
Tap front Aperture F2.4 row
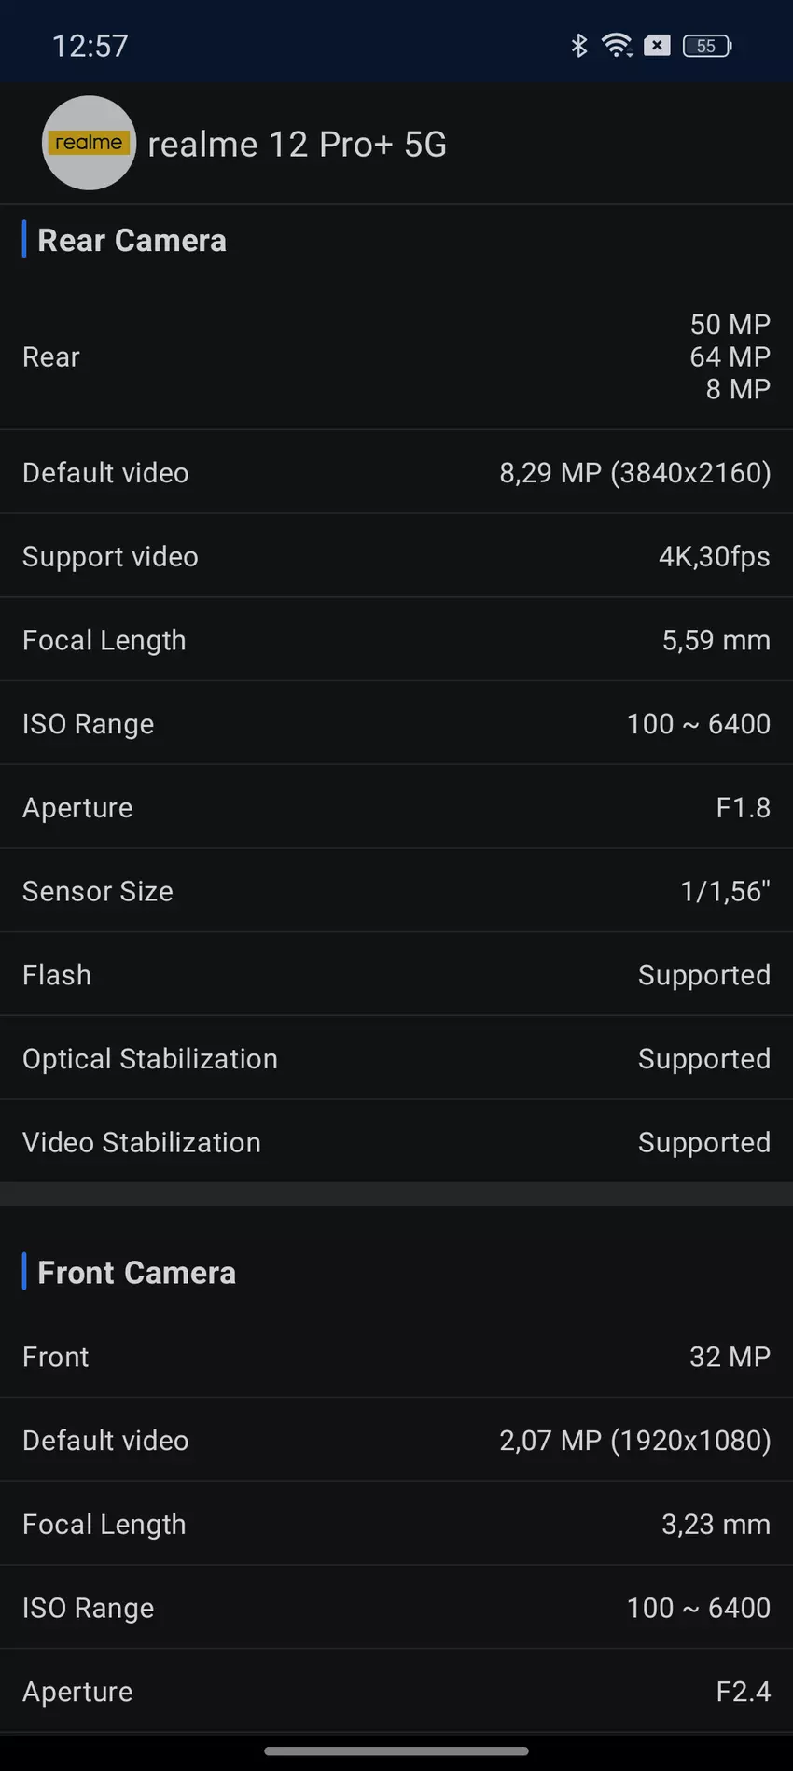396,1691
